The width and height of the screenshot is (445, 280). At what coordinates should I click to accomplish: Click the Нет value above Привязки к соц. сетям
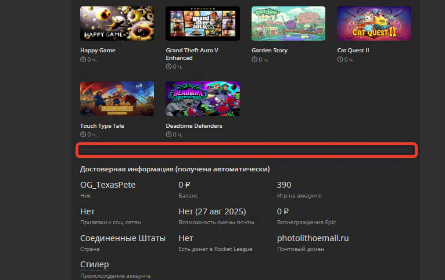click(x=87, y=211)
